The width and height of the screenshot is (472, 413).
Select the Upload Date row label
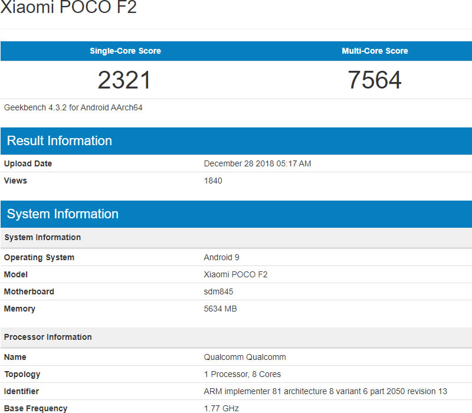tap(28, 163)
